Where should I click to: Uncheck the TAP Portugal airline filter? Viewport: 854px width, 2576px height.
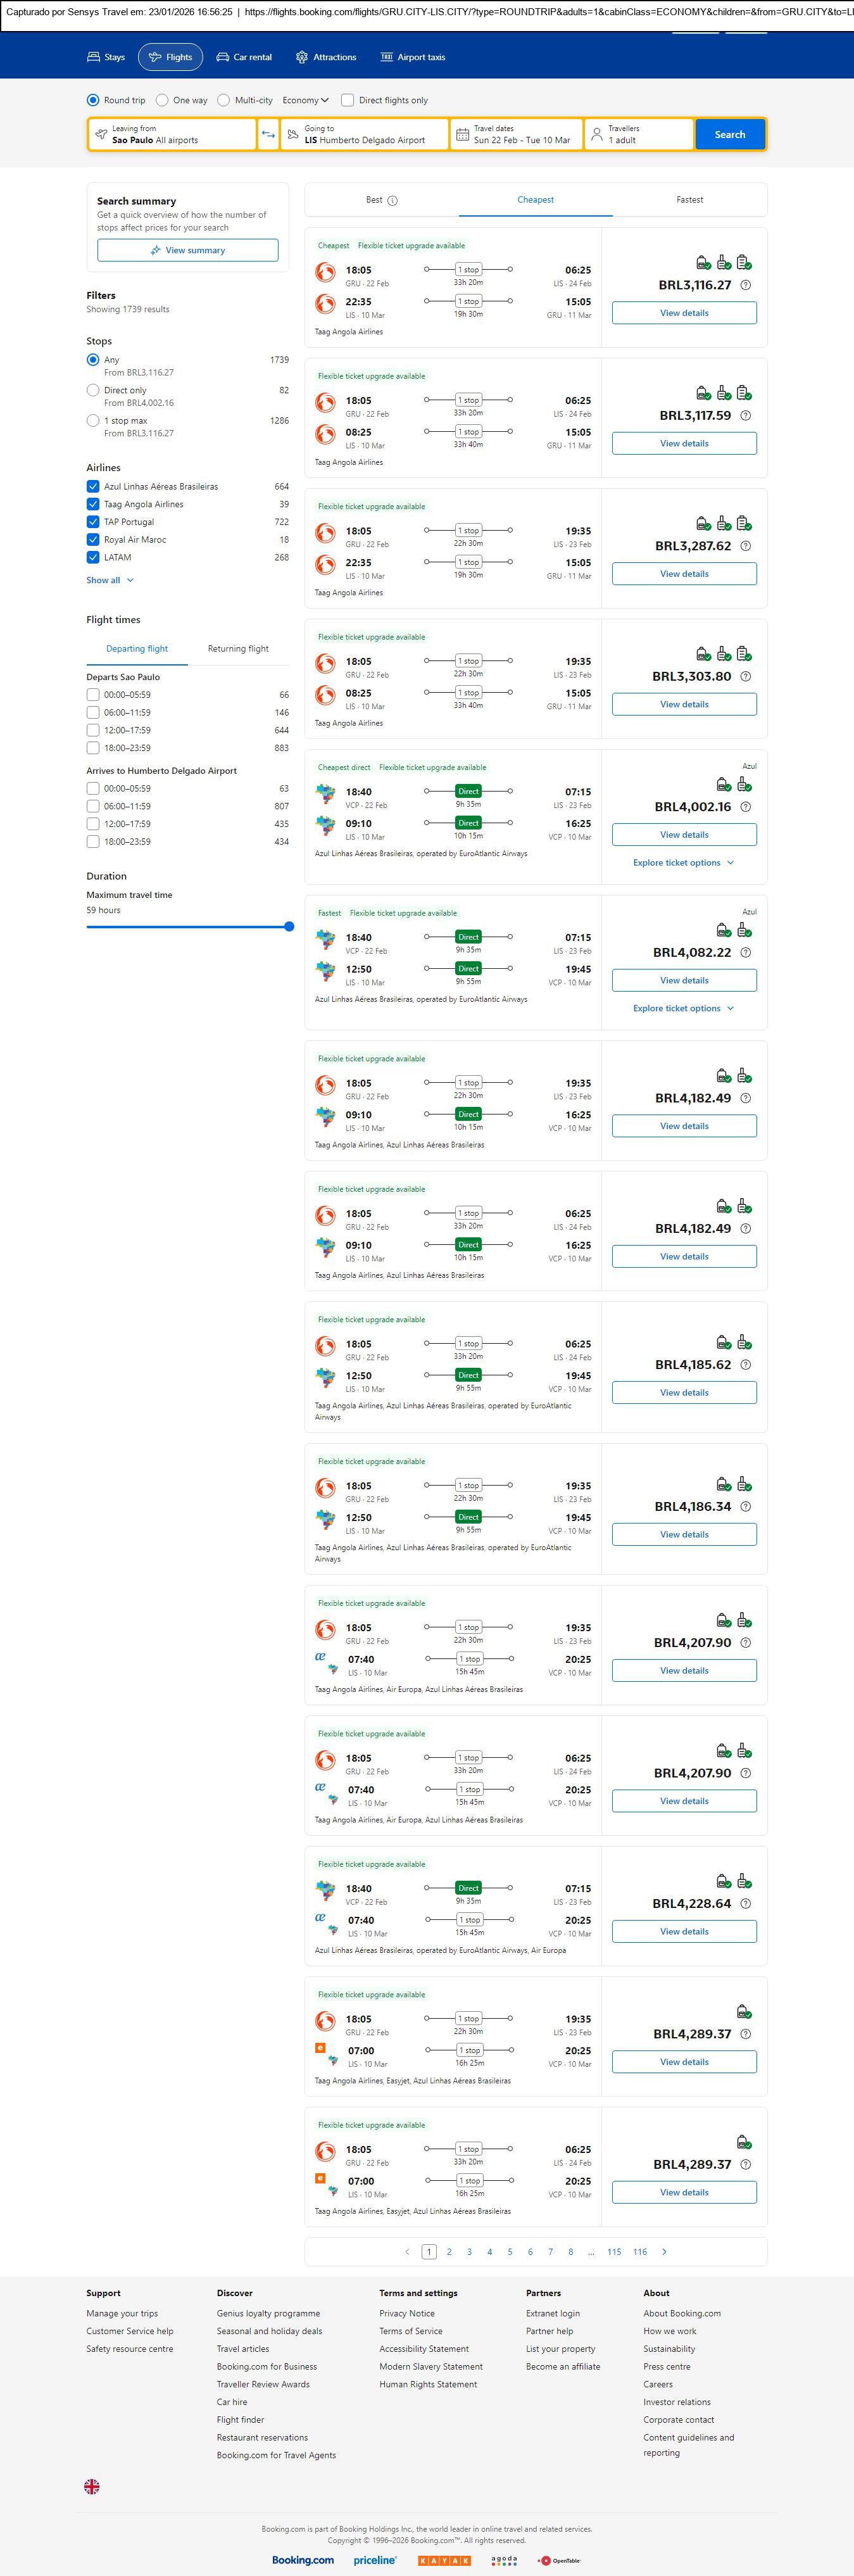pos(93,522)
